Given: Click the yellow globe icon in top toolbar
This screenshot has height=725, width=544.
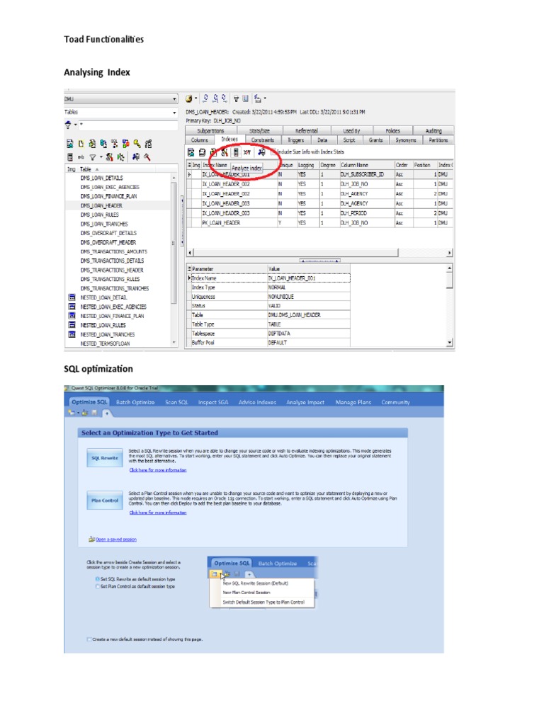Looking at the screenshot, I should [x=188, y=98].
